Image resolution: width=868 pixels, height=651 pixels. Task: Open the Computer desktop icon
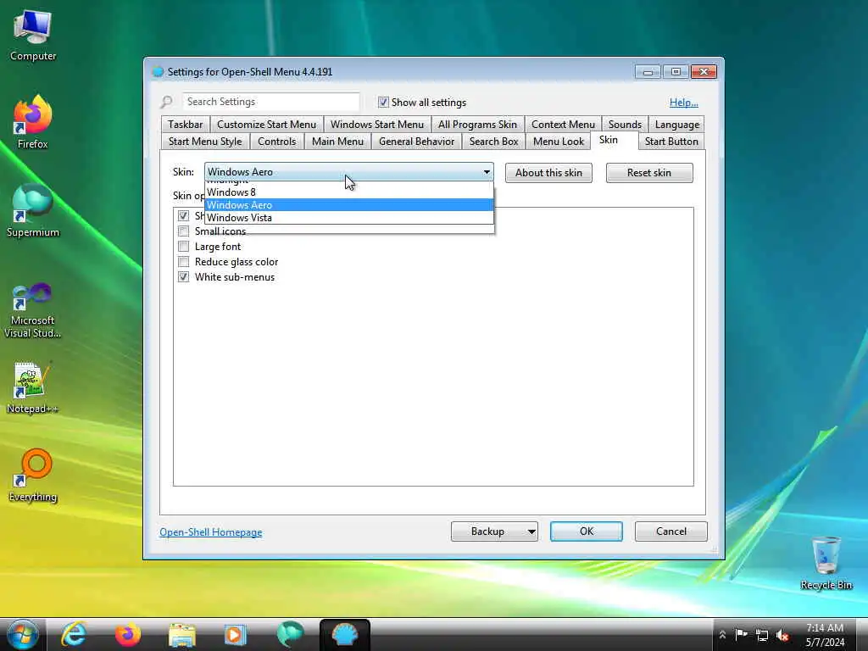pyautogui.click(x=33, y=36)
